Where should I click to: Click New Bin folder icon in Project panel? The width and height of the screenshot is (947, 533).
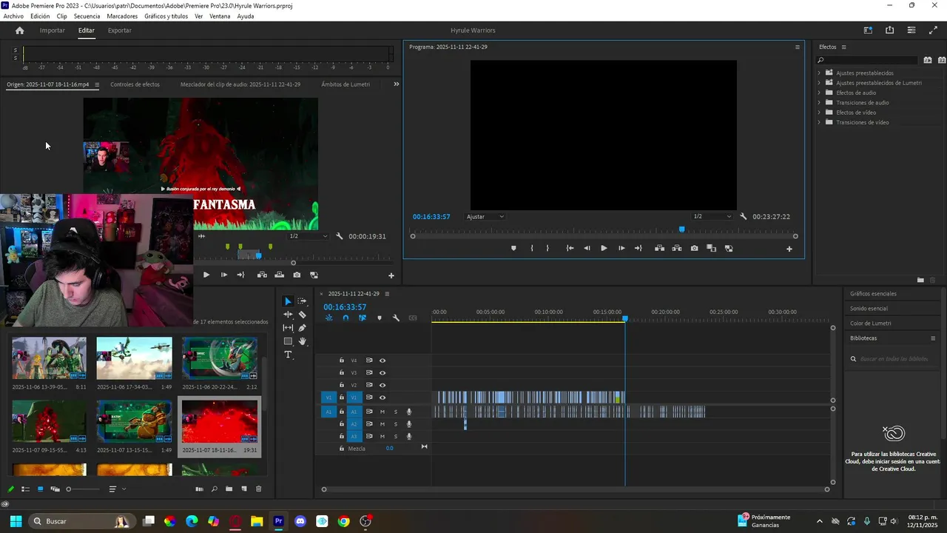coord(229,489)
